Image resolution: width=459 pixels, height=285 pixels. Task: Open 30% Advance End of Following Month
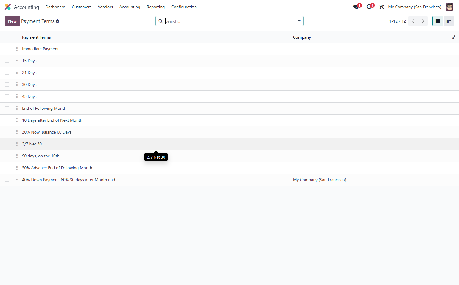tap(57, 168)
